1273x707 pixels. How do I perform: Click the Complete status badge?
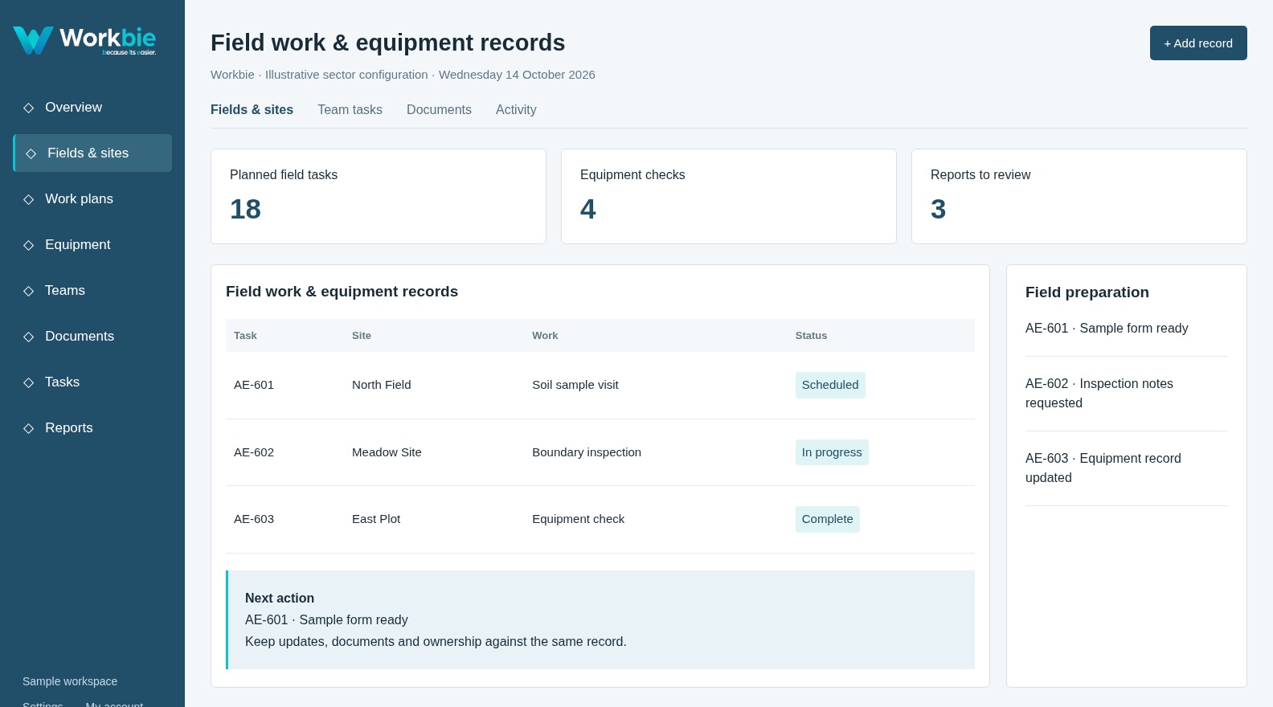pos(827,519)
